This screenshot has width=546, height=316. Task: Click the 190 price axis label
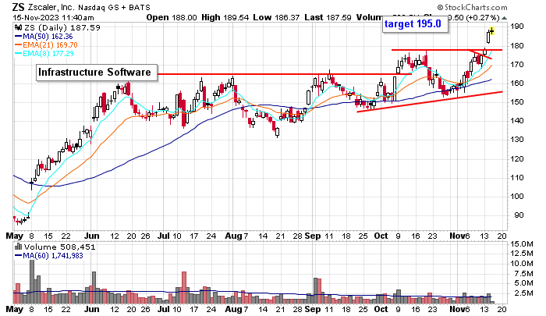[517, 27]
